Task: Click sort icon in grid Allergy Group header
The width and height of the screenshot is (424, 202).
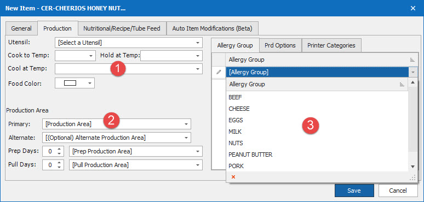Action: pyautogui.click(x=412, y=60)
